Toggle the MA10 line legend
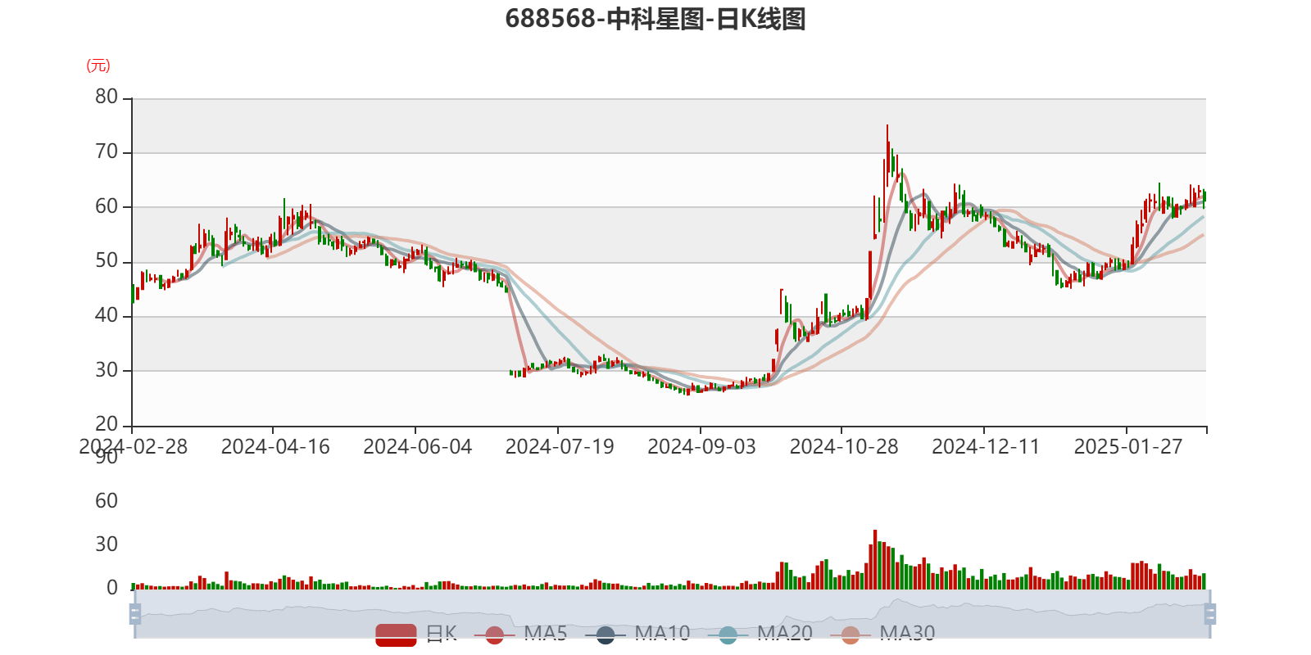 637,634
